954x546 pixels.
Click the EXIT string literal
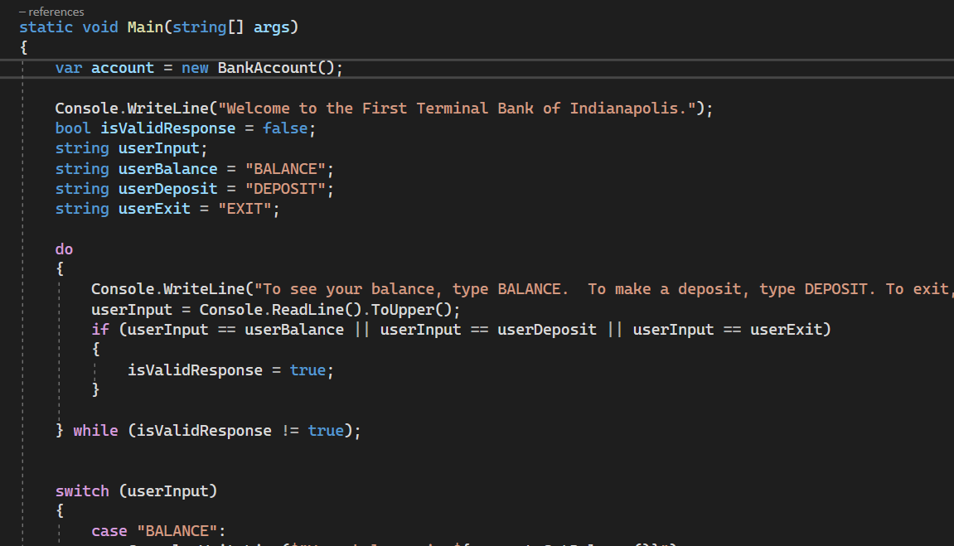click(245, 208)
